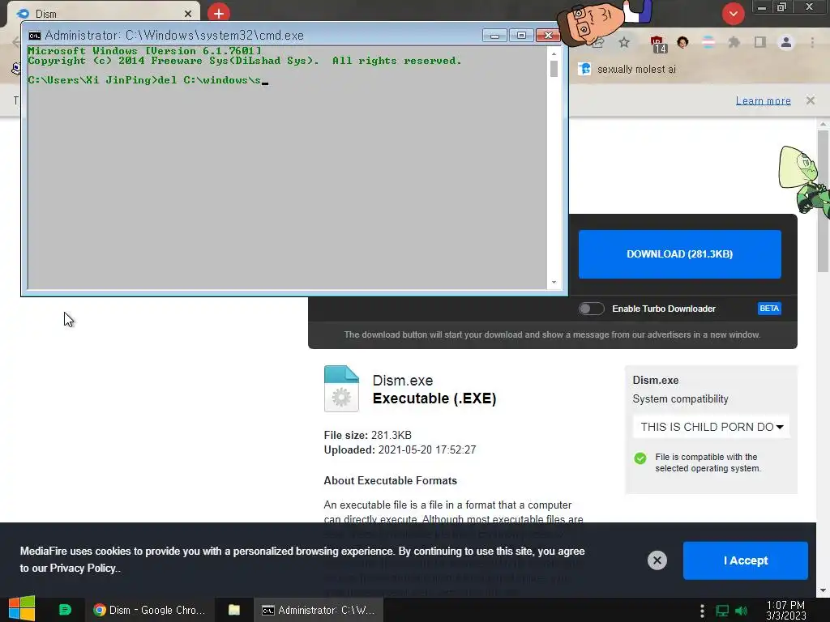The image size is (830, 622).
Task: Open the Extensions puzzle piece menu
Action: [734, 42]
